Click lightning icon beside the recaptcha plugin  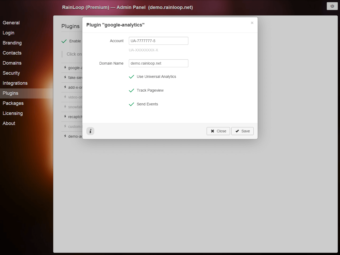click(x=65, y=117)
